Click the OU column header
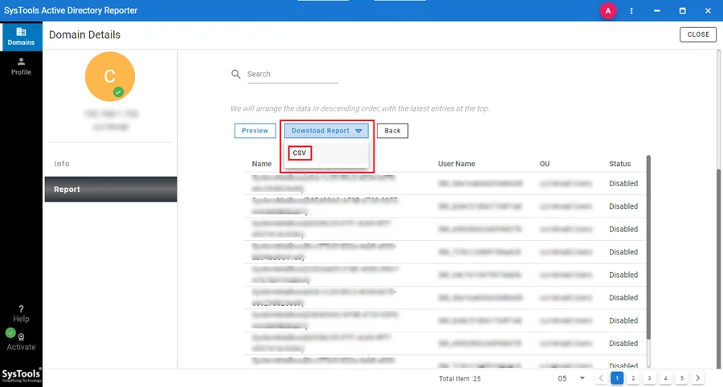The image size is (723, 387). point(545,164)
